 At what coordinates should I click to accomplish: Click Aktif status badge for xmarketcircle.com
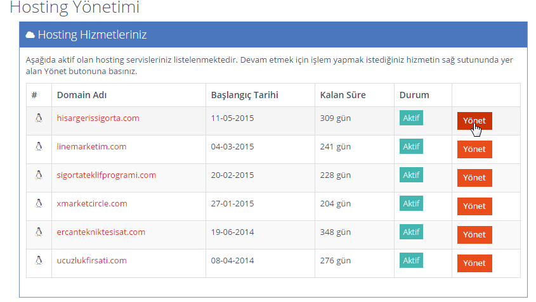[411, 203]
